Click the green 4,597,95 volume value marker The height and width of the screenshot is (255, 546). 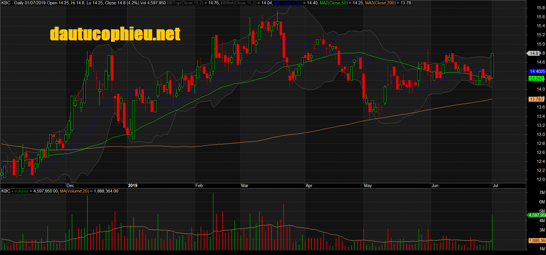(536, 215)
